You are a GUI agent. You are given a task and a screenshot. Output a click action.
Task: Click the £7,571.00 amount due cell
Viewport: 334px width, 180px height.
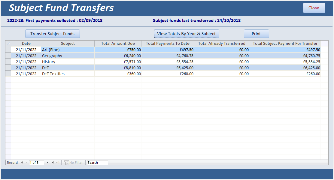(x=118, y=62)
